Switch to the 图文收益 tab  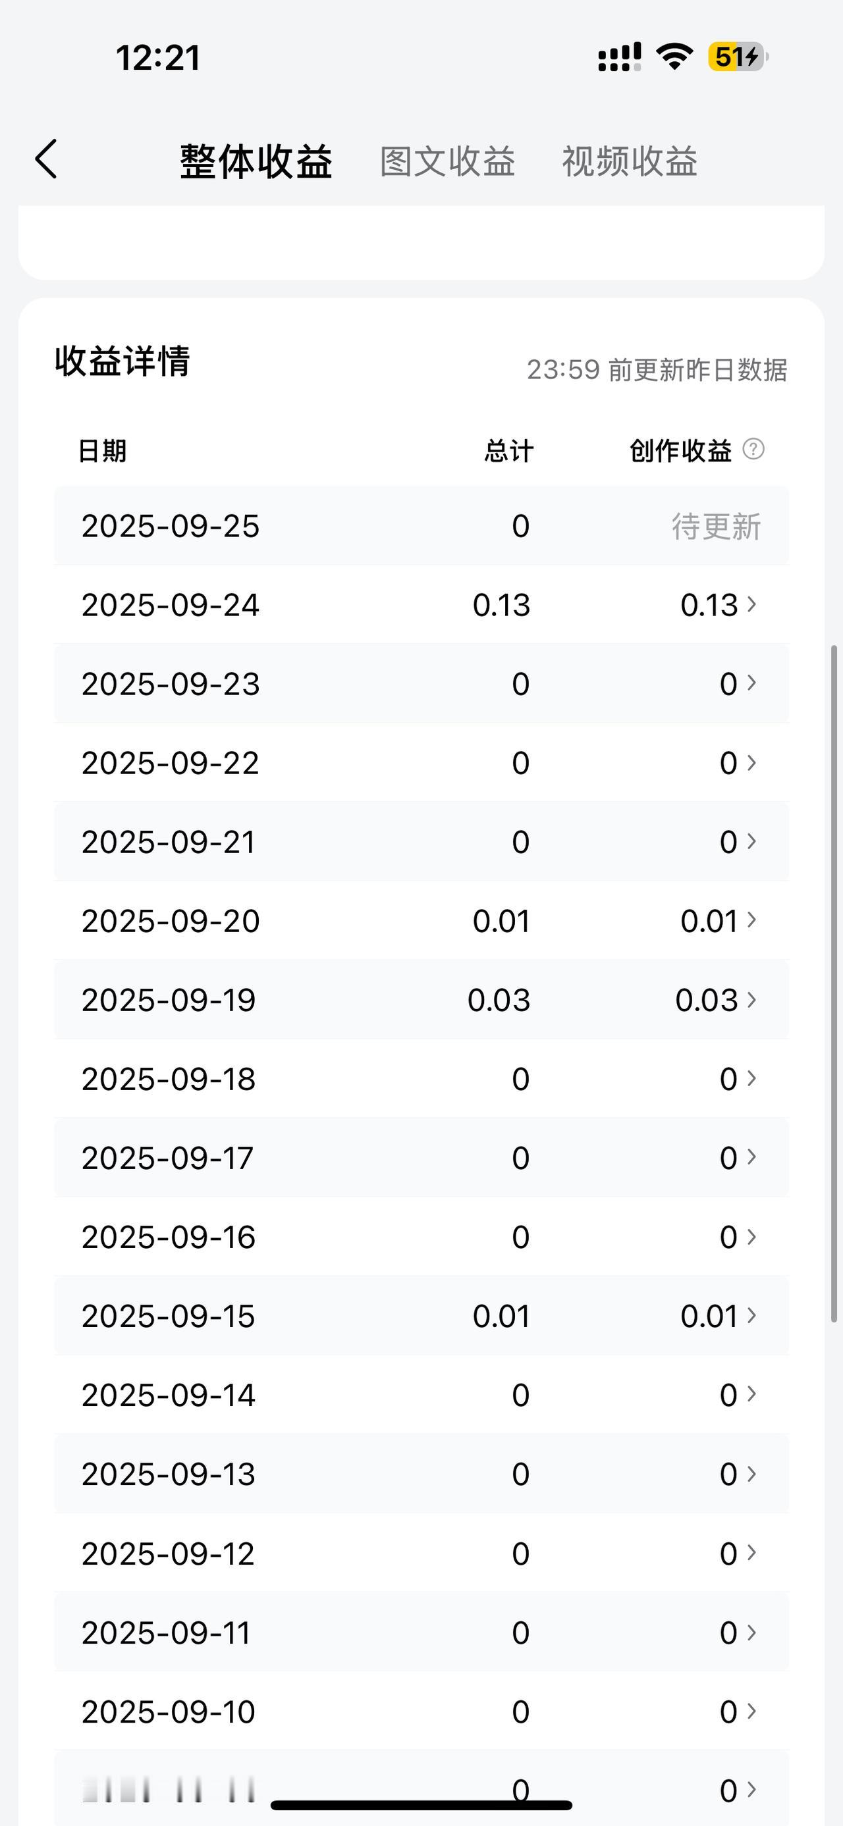coord(447,162)
